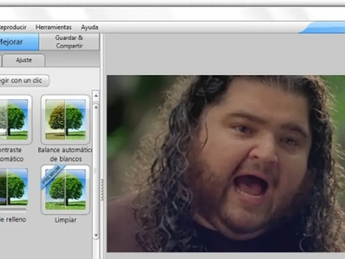This screenshot has height=259, width=345.
Task: Click the 'Balance automático de blancos' label
Action: [66, 155]
